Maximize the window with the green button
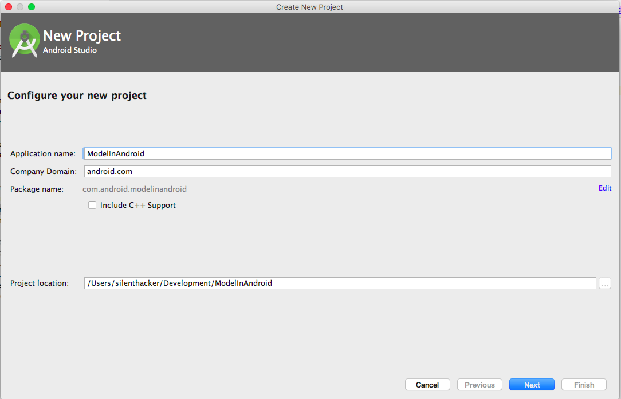The width and height of the screenshot is (621, 399). pyautogui.click(x=32, y=7)
